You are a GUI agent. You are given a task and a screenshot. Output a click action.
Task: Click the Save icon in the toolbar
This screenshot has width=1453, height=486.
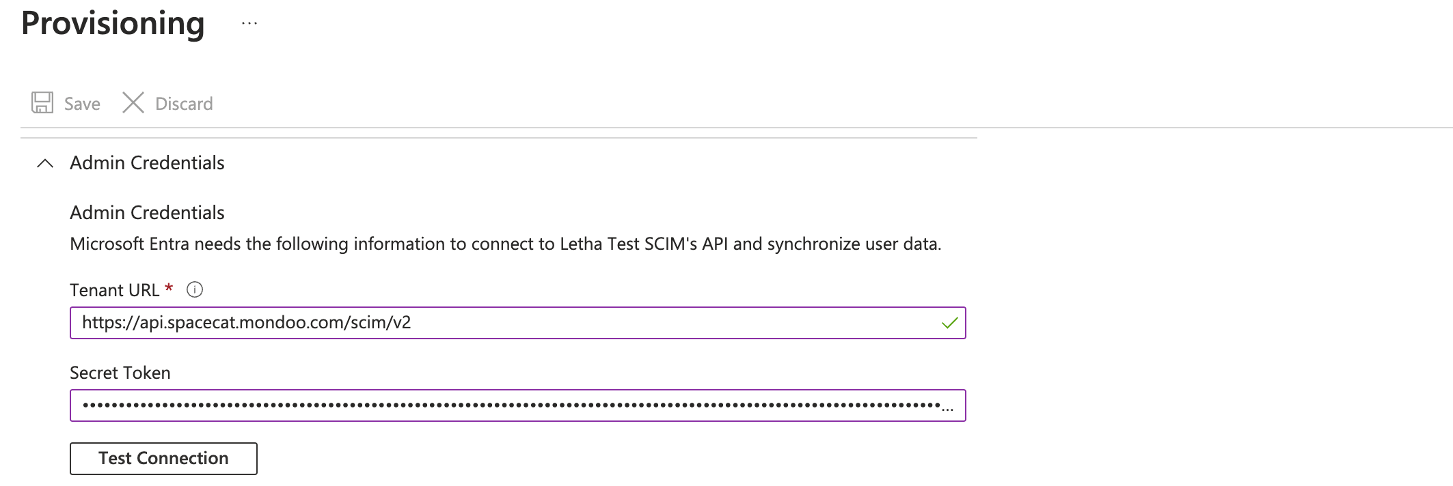point(42,102)
